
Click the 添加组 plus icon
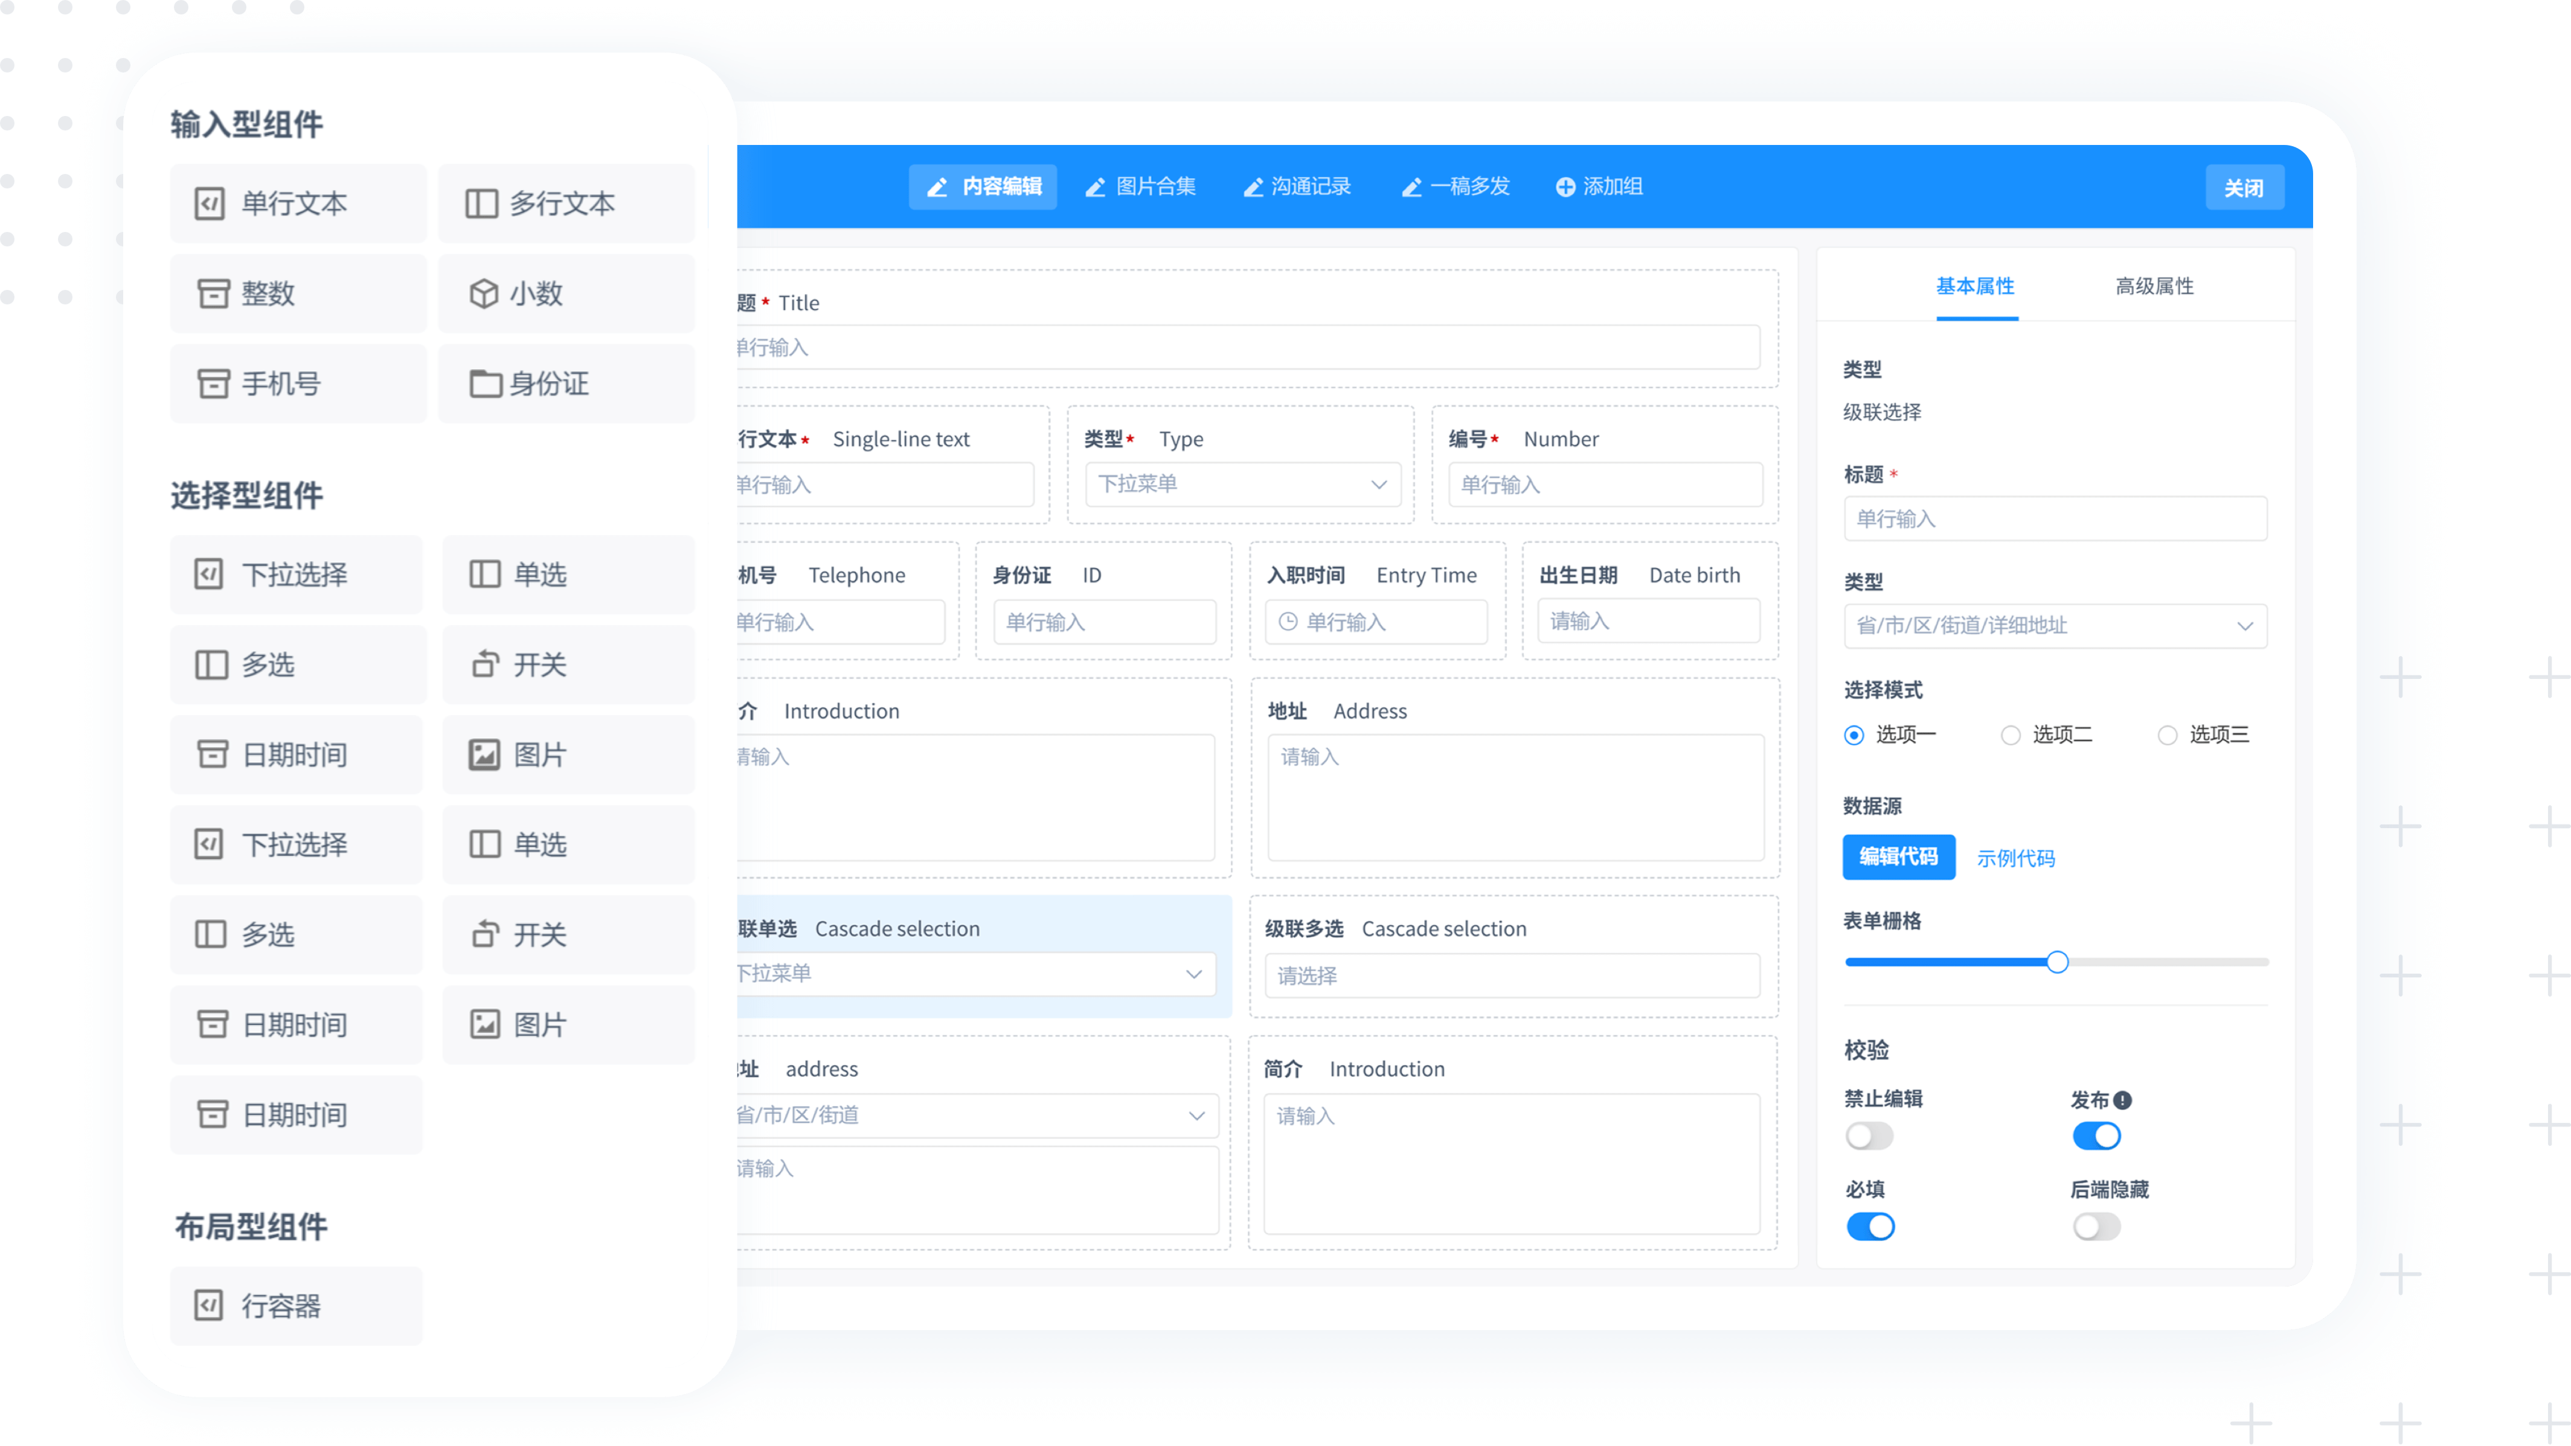1565,187
